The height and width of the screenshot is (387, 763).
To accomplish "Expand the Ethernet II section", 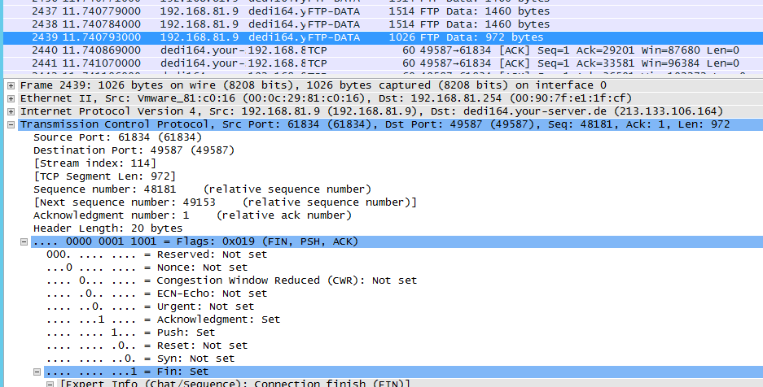I will click(11, 98).
